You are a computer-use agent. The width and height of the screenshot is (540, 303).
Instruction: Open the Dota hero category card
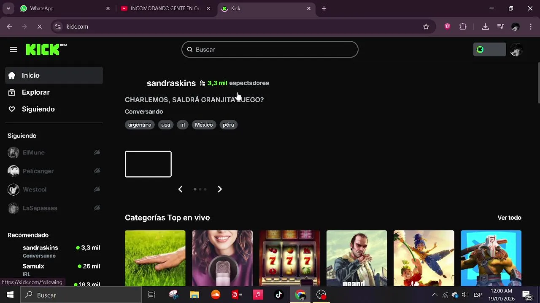[x=491, y=258]
